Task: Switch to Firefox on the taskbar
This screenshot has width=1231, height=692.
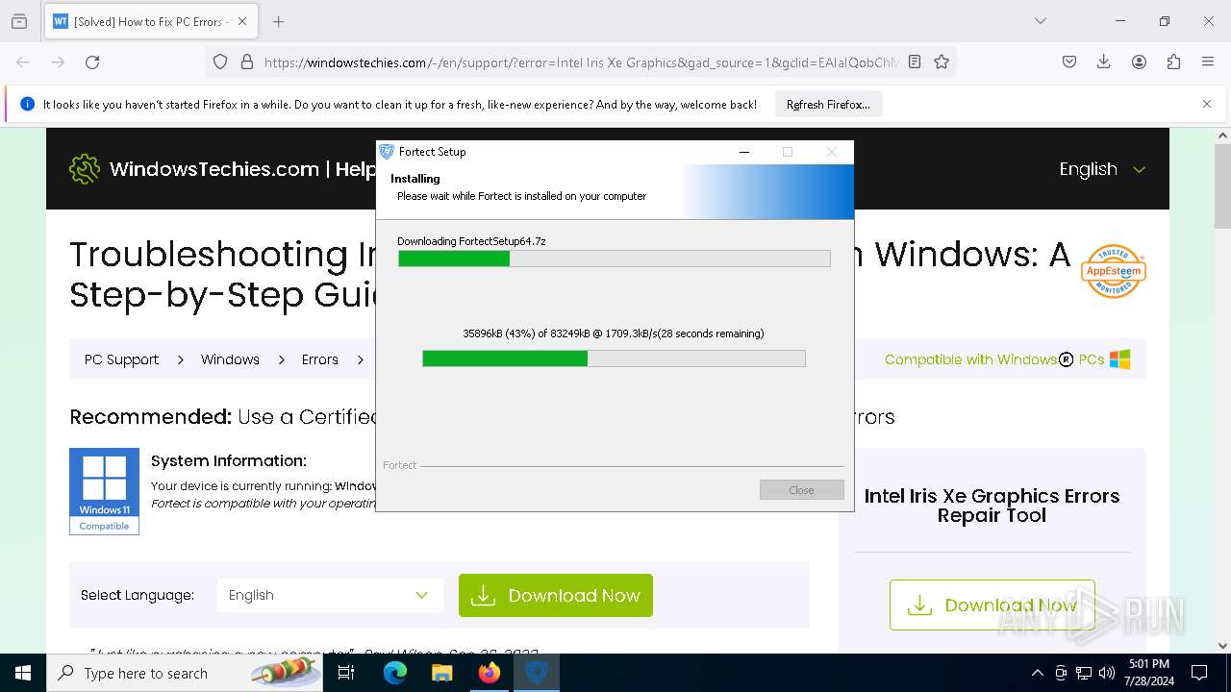Action: [x=490, y=673]
